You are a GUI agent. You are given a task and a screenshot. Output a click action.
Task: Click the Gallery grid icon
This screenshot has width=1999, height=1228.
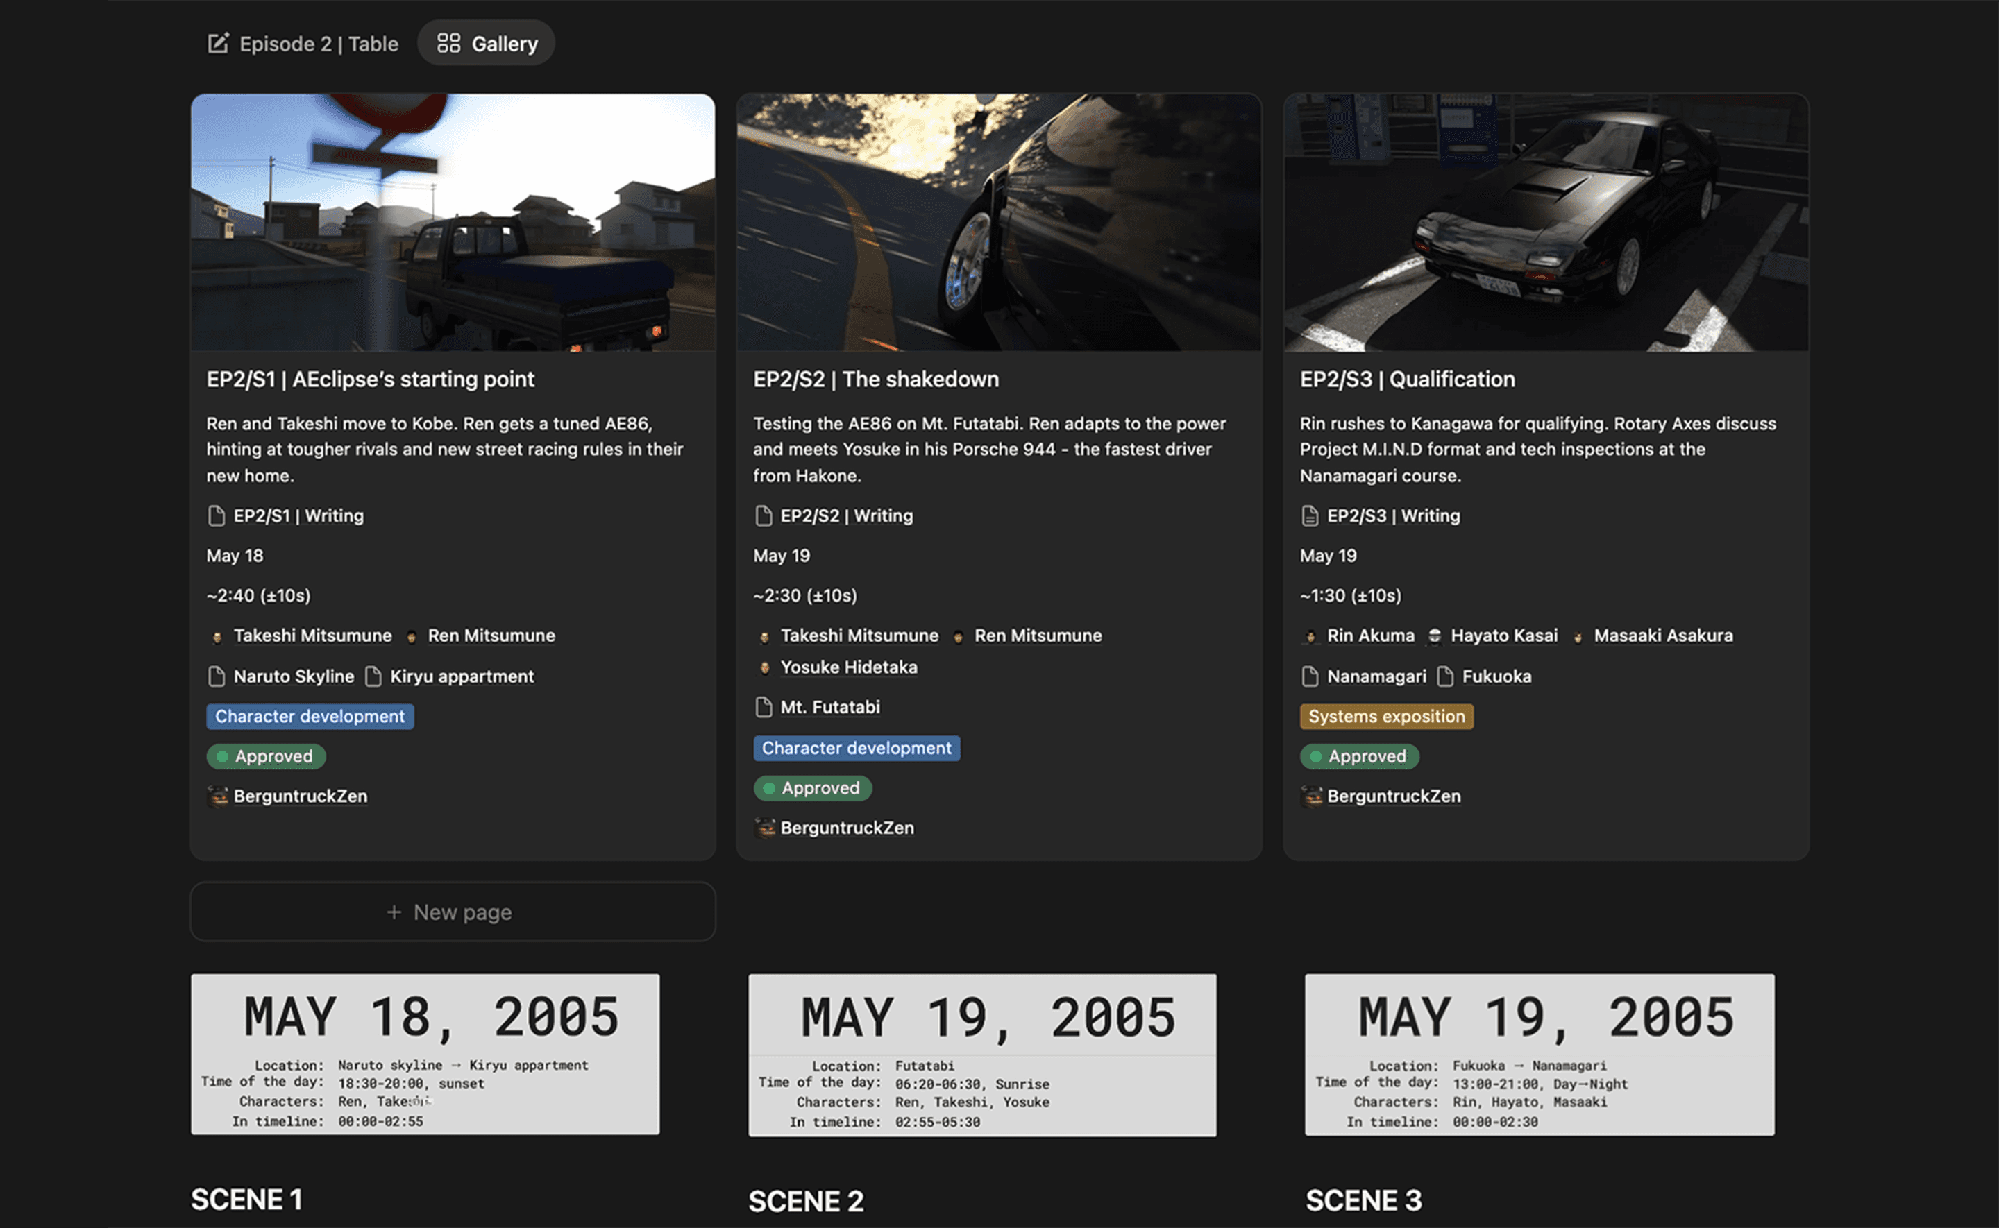coord(448,43)
